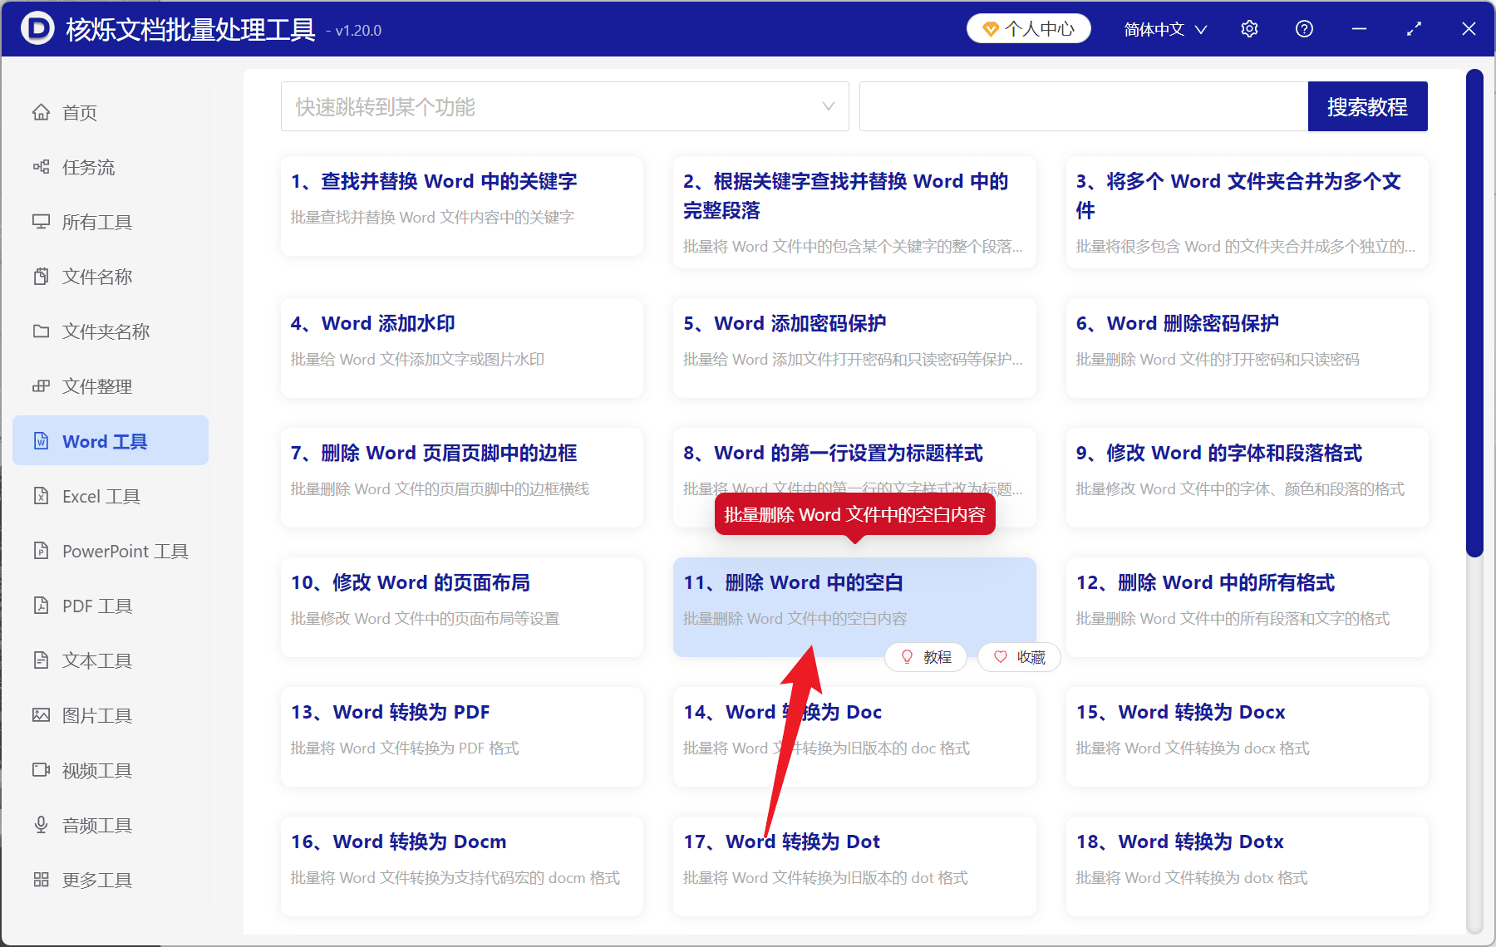The height and width of the screenshot is (947, 1496).
Task: Open tool 3 将多个 Word 文件夹合并
Action: (x=1247, y=213)
